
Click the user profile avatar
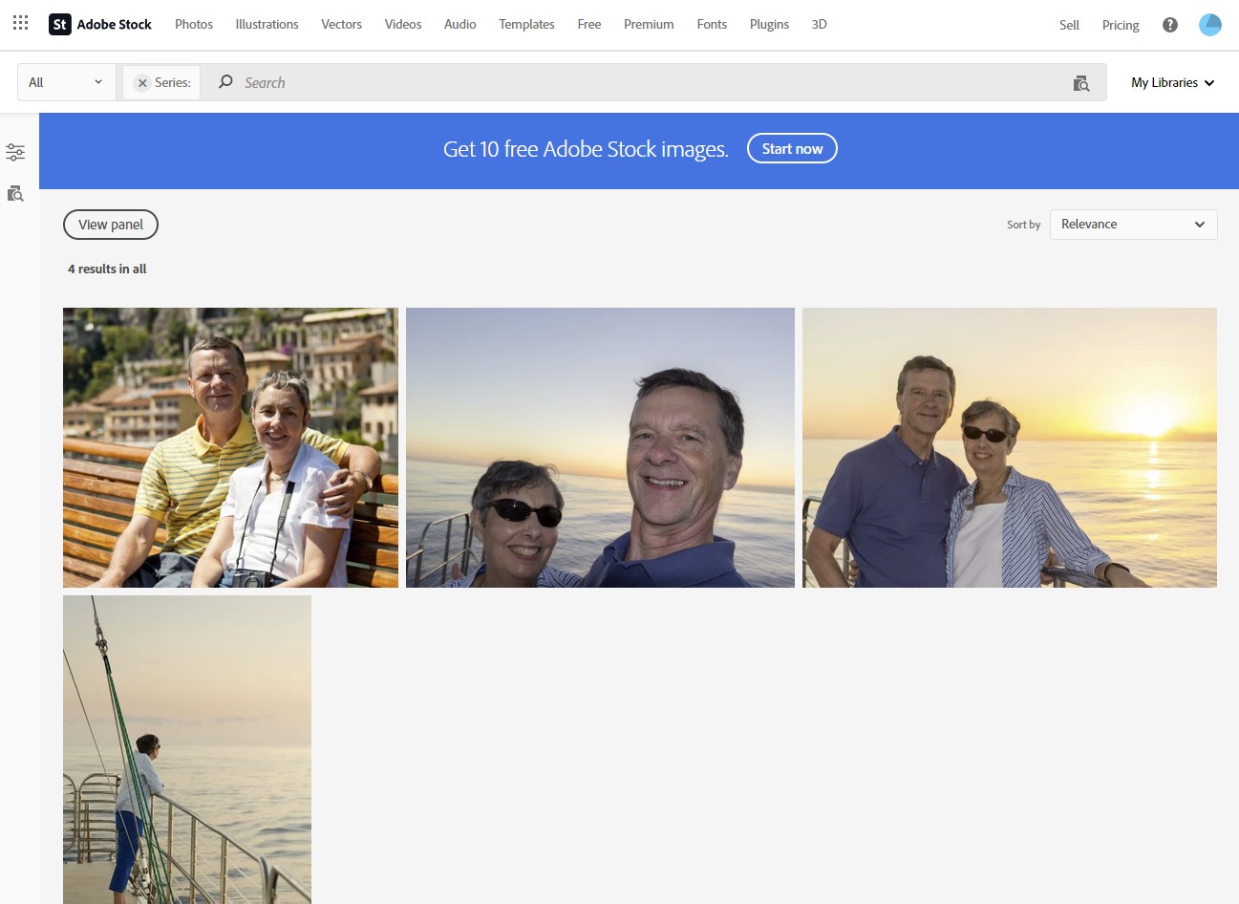click(x=1209, y=24)
